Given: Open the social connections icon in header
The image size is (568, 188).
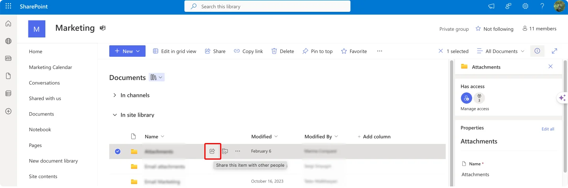Looking at the screenshot, I should click(x=508, y=6).
